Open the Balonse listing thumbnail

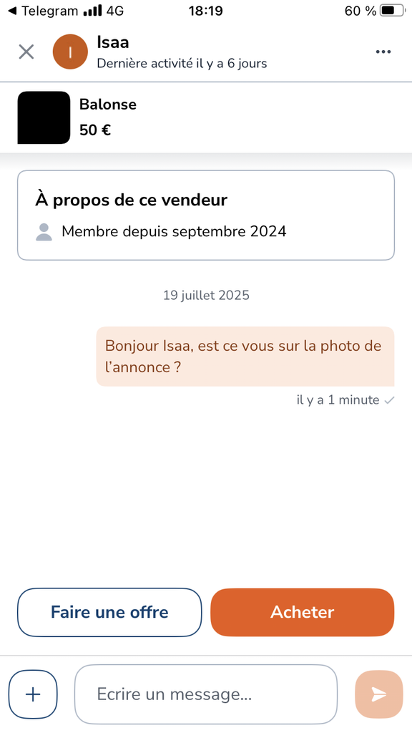coord(44,117)
